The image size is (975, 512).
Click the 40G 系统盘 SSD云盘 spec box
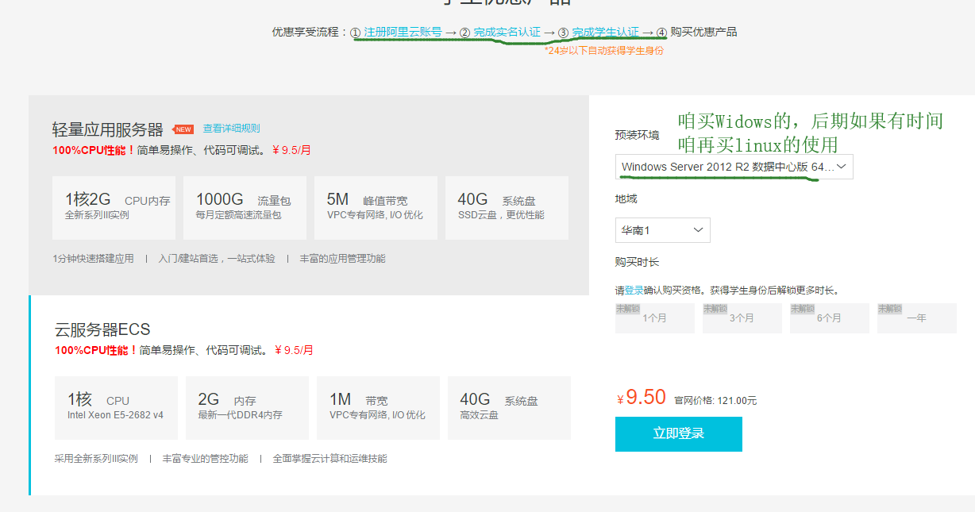click(x=507, y=208)
